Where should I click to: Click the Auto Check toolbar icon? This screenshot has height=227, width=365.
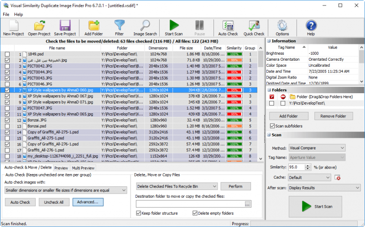[x=228, y=26]
